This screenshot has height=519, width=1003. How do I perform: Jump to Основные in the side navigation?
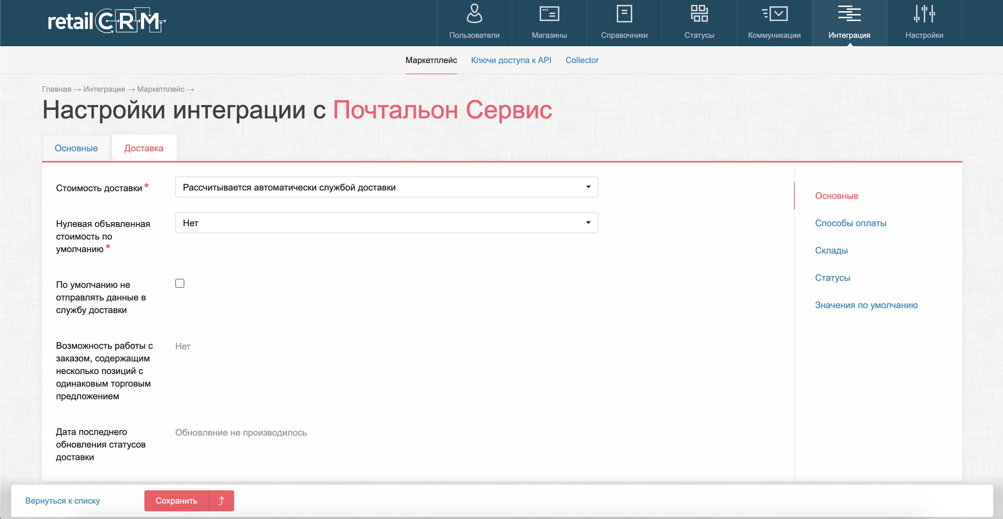(836, 196)
